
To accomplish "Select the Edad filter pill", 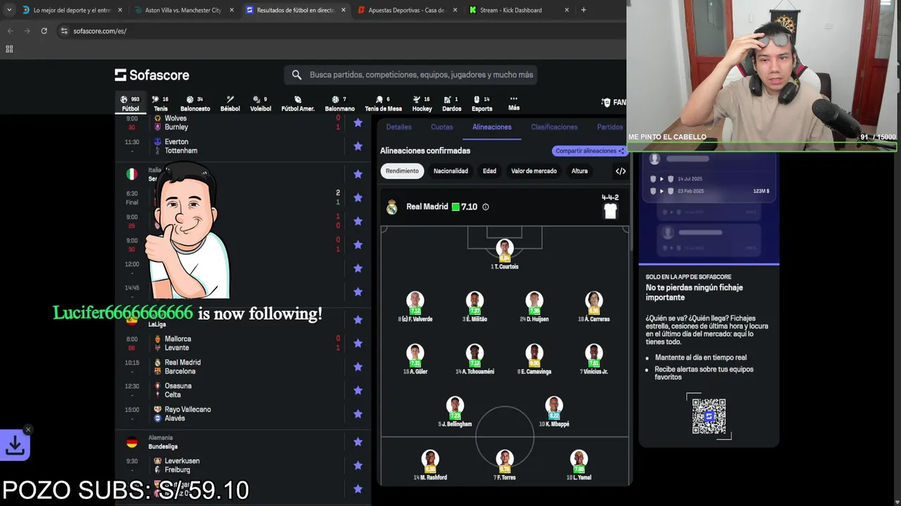I will coord(489,171).
